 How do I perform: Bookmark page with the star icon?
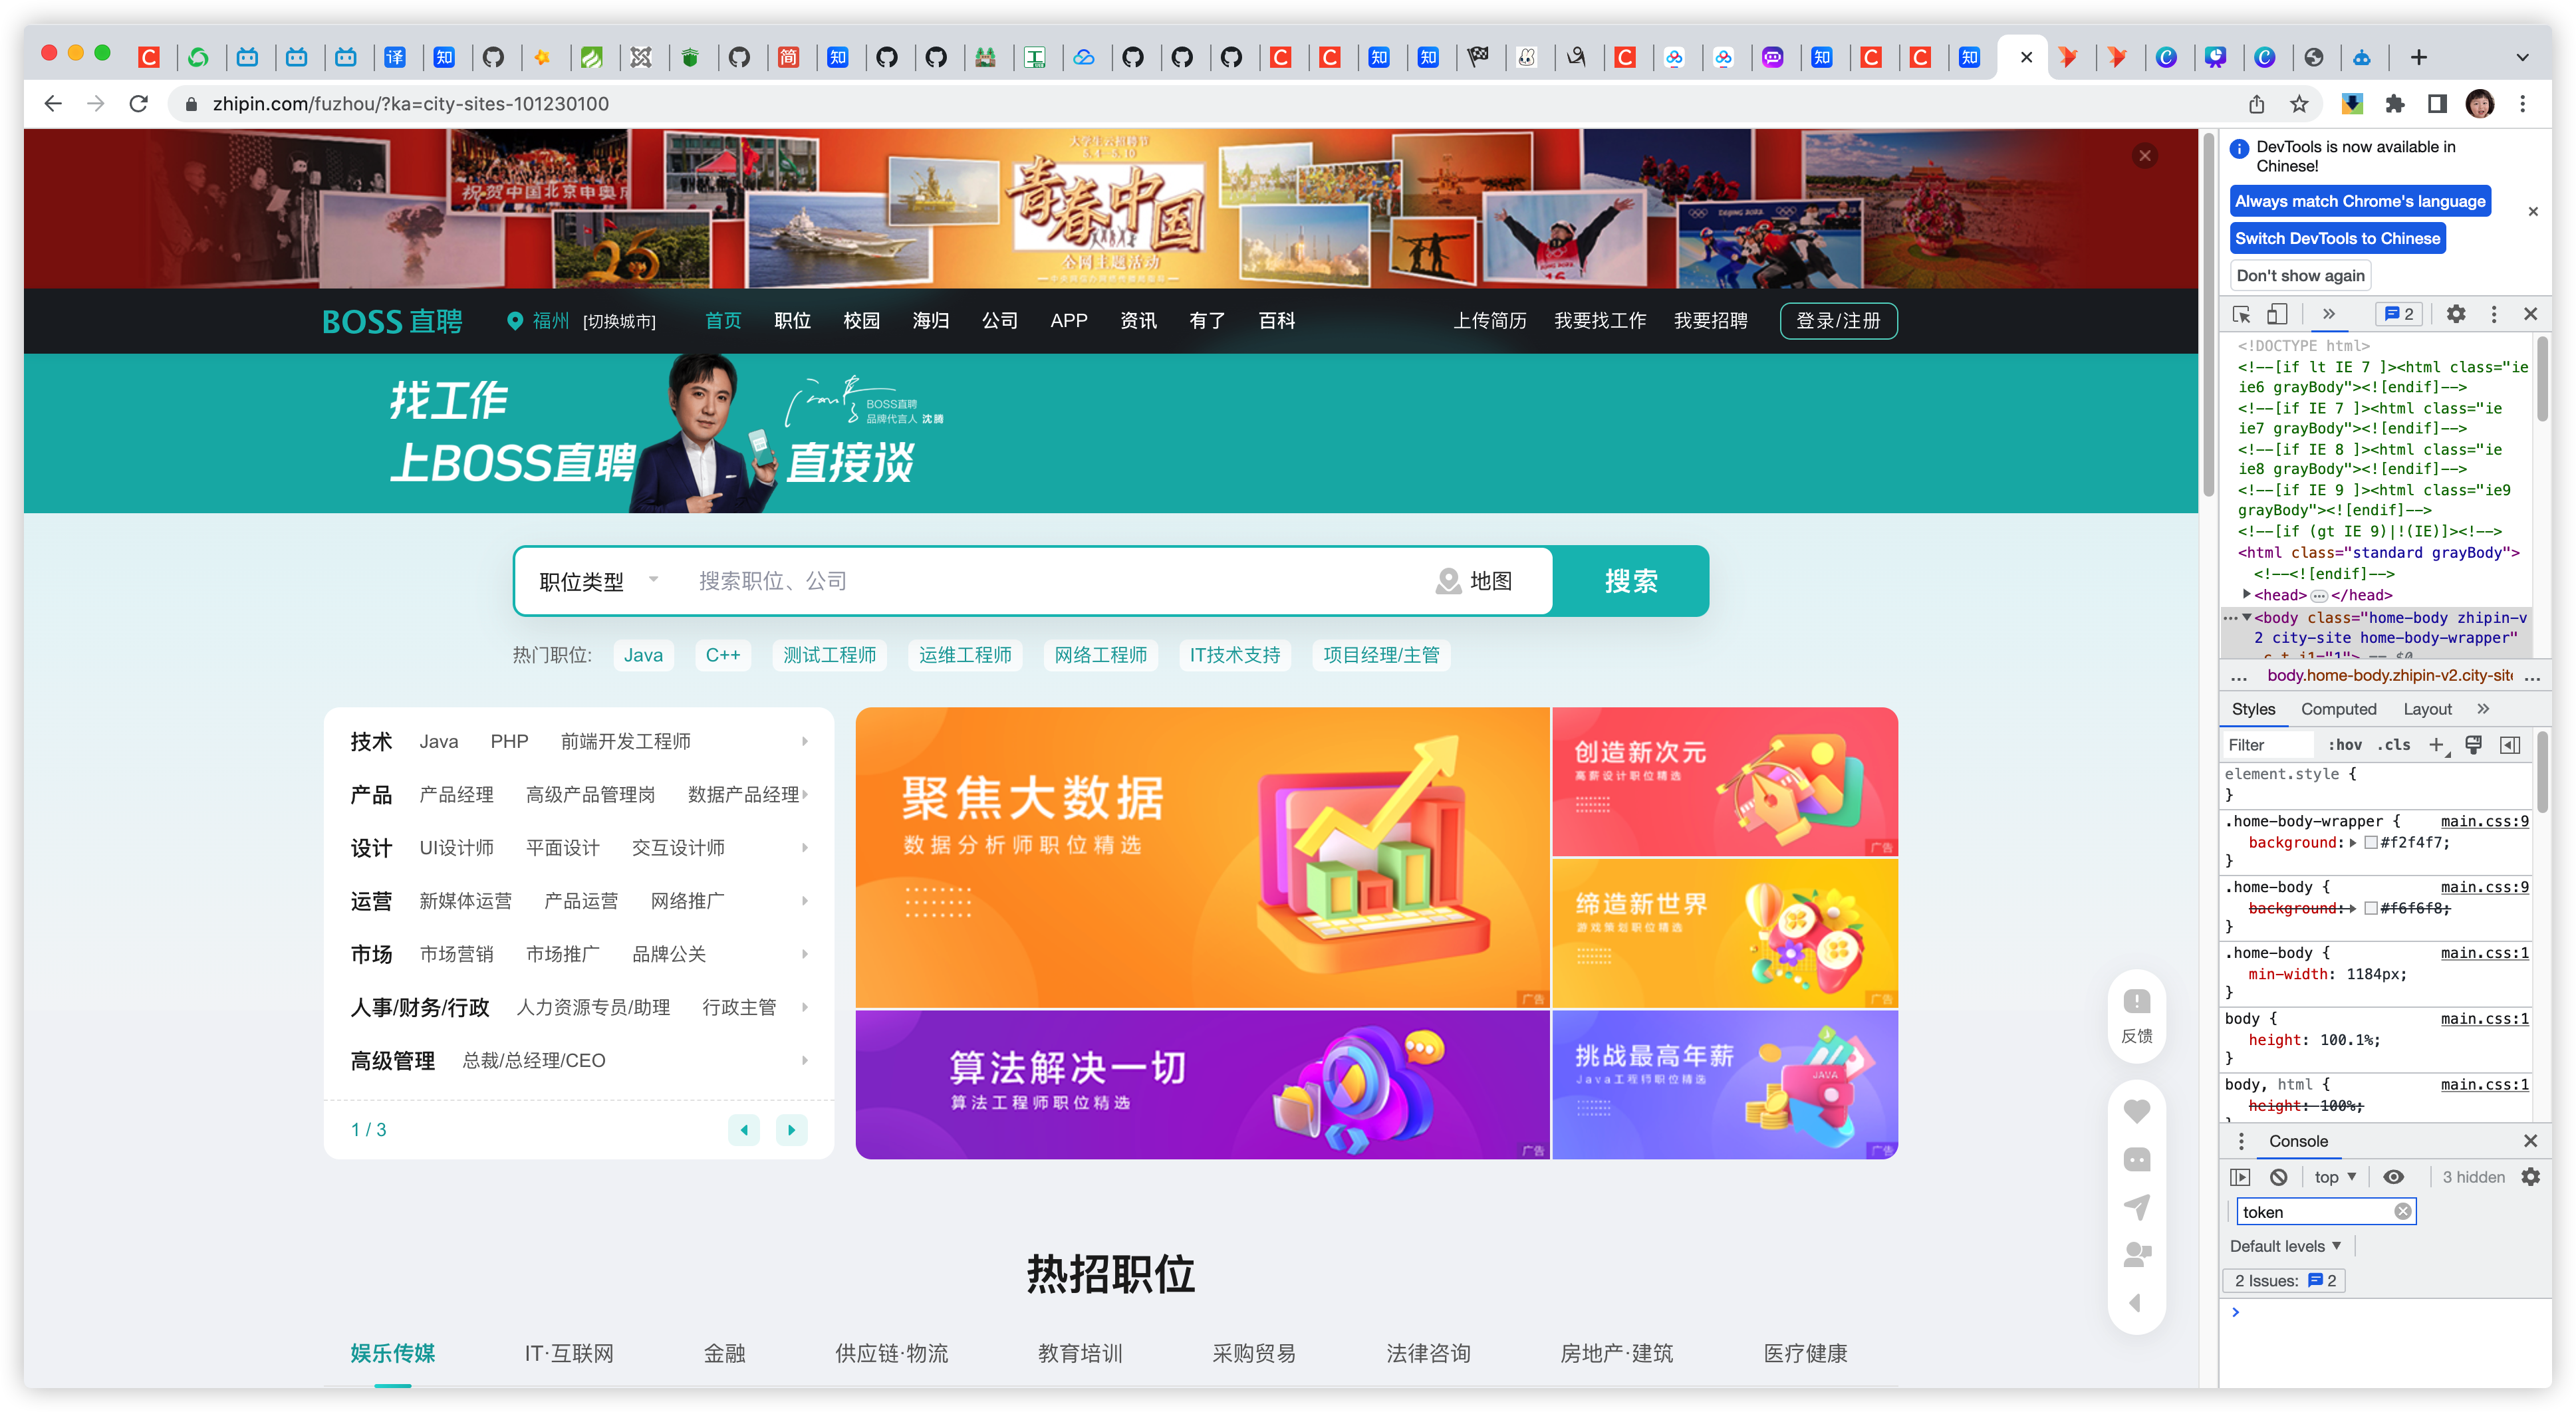pyautogui.click(x=2299, y=104)
